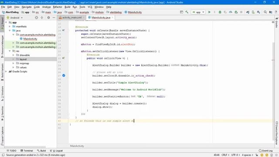Collapse the app module tree node

coord(7,22)
